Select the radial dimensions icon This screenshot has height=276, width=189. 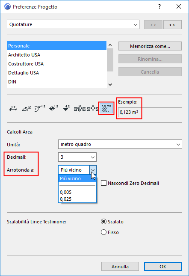40,109
